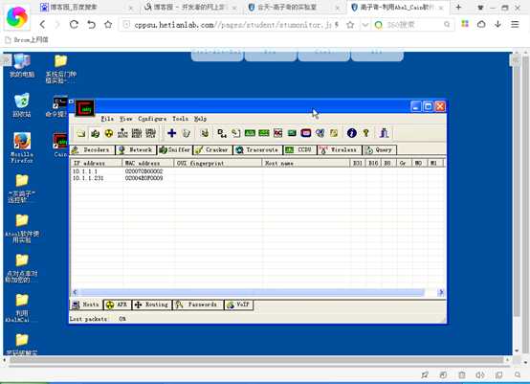This screenshot has height=384, width=530.
Task: Open the browser hamburger menu
Action: pyautogui.click(x=515, y=24)
